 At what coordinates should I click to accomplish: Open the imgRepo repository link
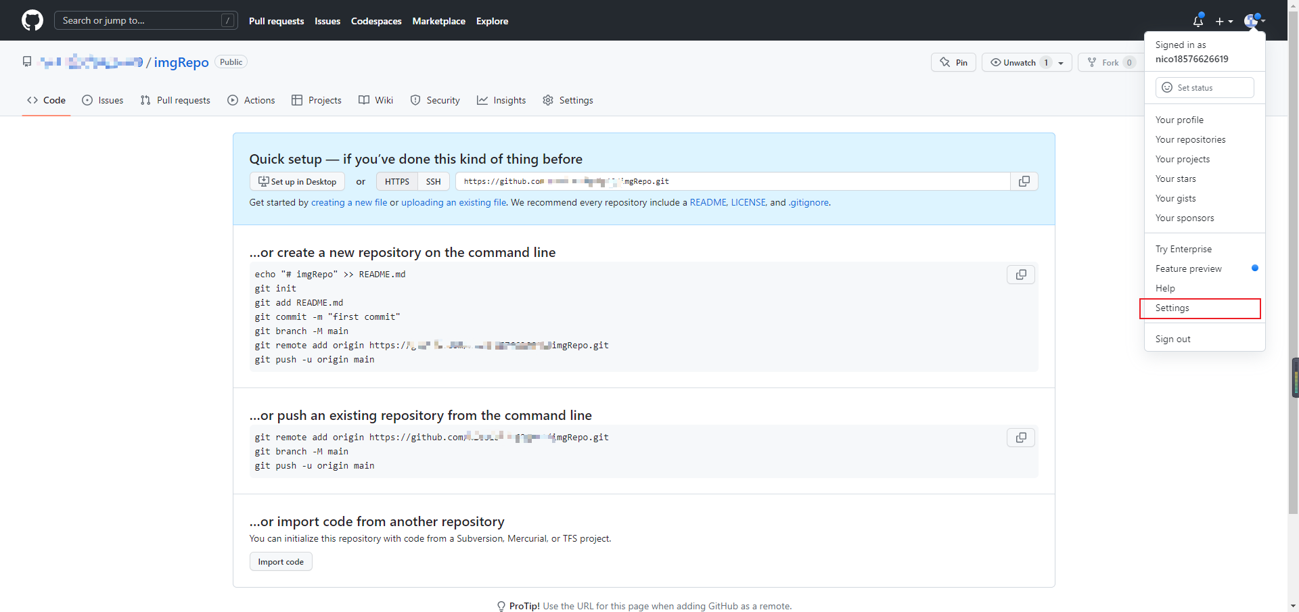coord(181,62)
